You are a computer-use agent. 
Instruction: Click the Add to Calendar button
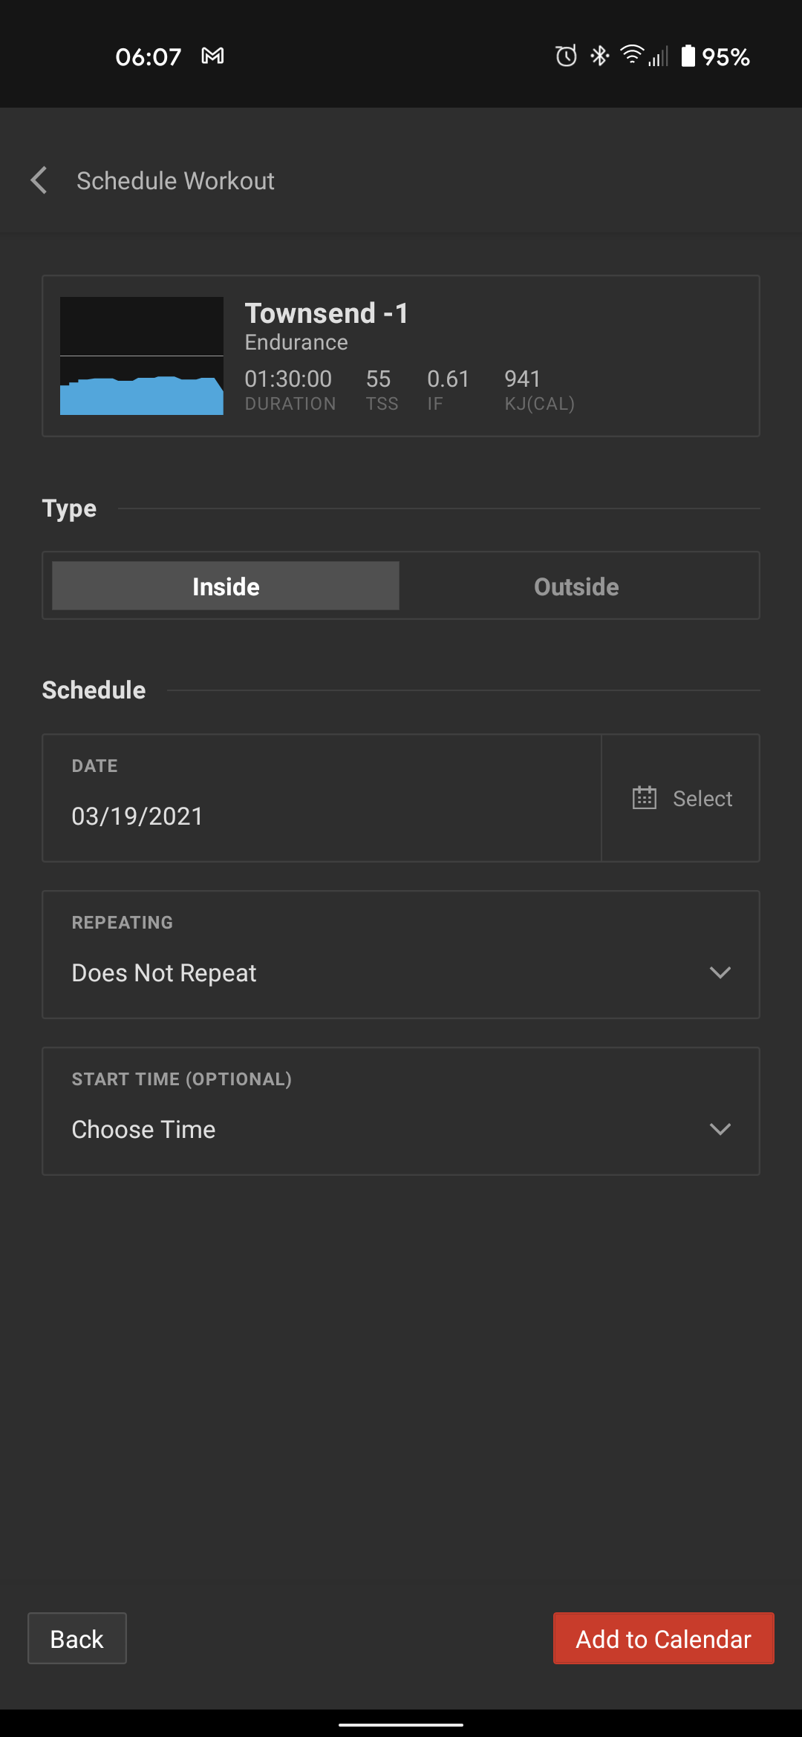coord(664,1638)
